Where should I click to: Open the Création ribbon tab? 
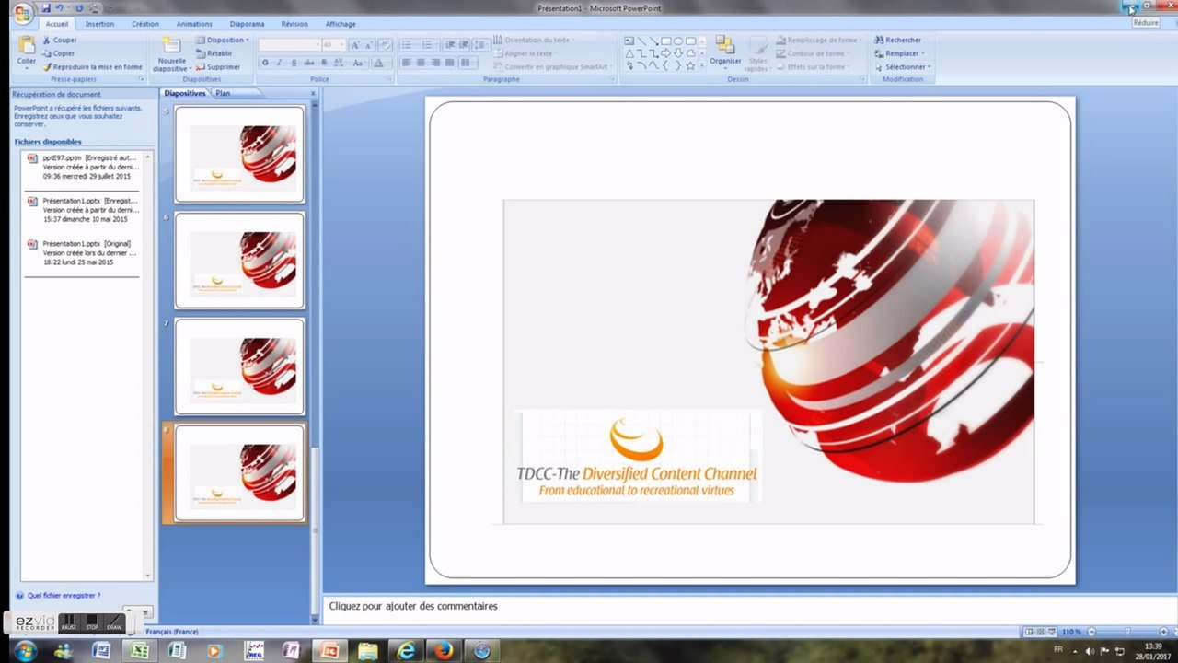coord(144,24)
